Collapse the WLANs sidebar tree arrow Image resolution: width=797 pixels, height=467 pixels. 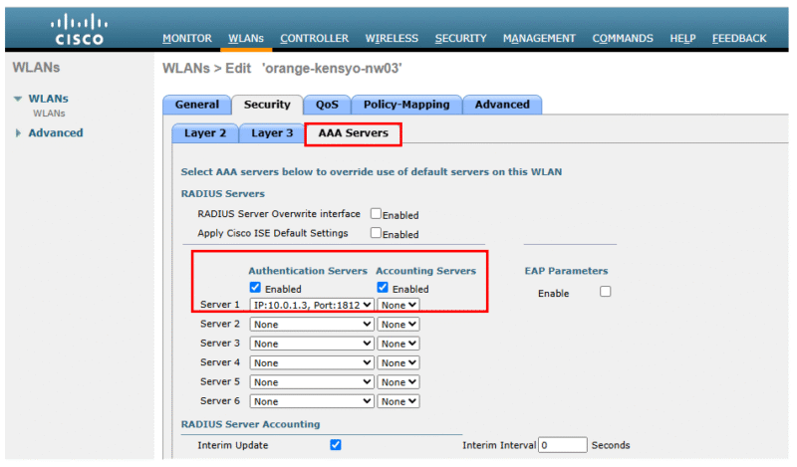(18, 99)
